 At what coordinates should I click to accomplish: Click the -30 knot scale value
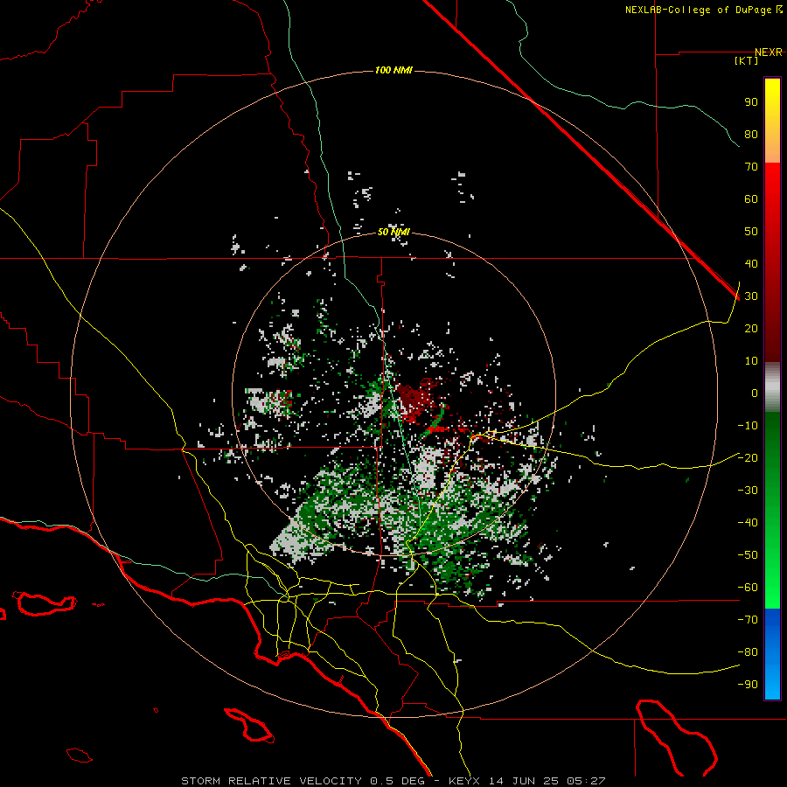click(748, 491)
